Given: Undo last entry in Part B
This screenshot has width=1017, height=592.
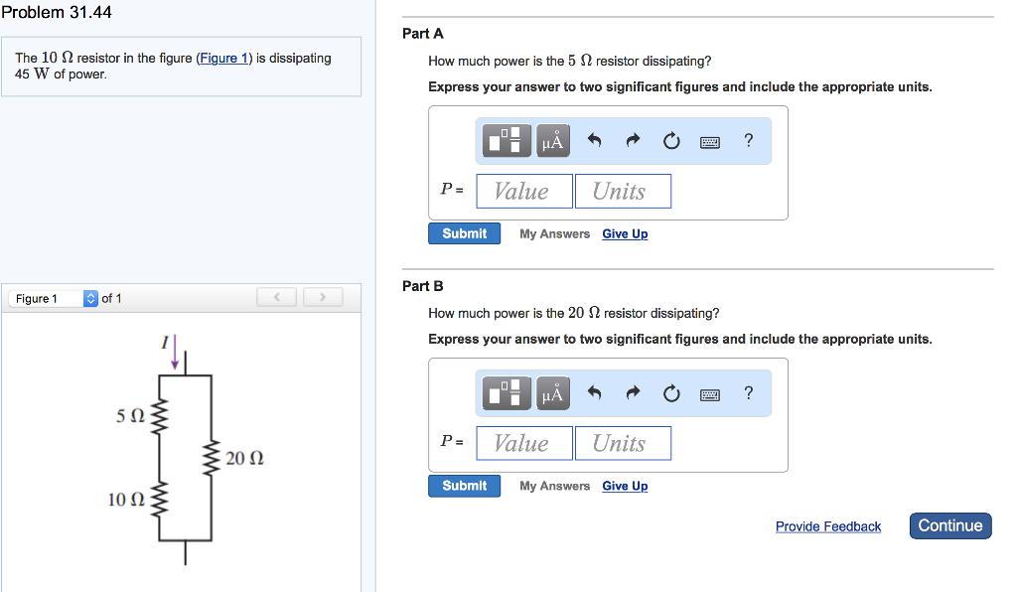Looking at the screenshot, I should 594,392.
